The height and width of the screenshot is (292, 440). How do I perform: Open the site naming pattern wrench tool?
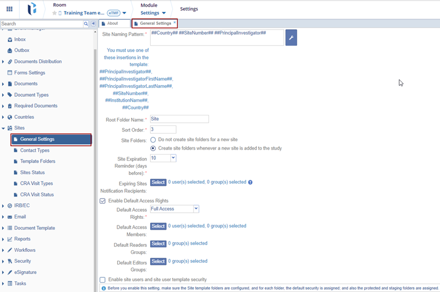pyautogui.click(x=291, y=37)
